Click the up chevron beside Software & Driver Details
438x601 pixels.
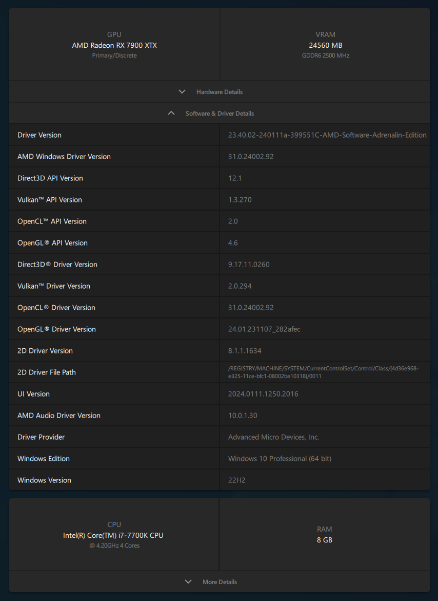(x=171, y=113)
